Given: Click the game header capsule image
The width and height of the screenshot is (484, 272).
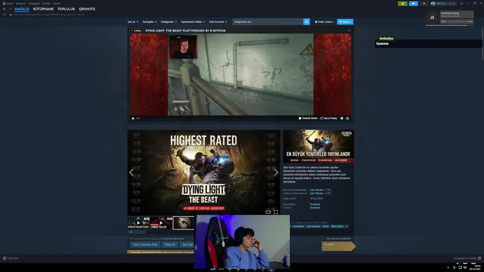Looking at the screenshot, I should pos(318,147).
